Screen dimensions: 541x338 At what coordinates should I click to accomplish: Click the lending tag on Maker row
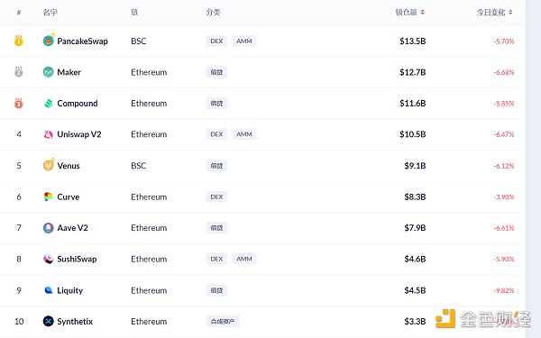tap(216, 72)
